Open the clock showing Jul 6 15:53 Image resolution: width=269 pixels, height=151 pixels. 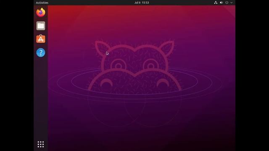click(x=142, y=3)
